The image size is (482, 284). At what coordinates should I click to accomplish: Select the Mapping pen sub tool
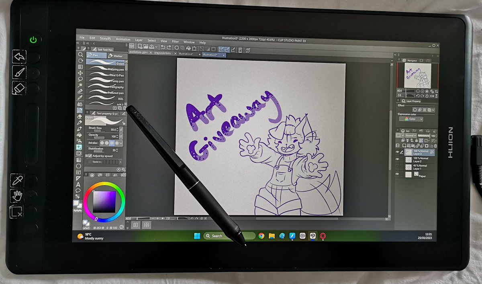pyautogui.click(x=106, y=69)
